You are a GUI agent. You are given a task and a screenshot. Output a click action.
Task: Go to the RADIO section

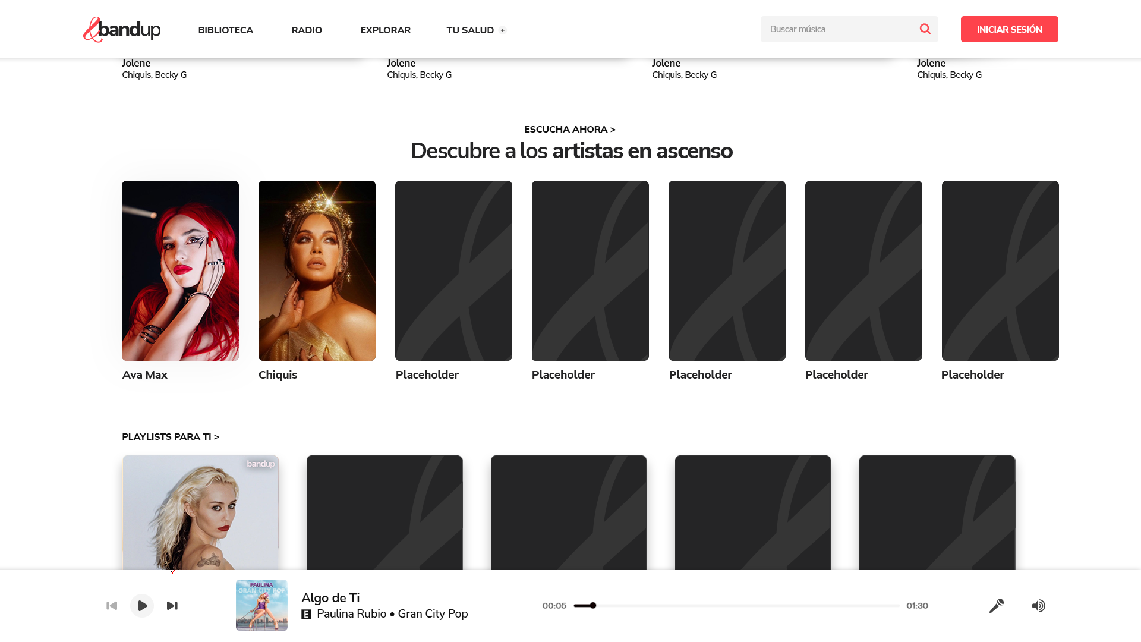click(x=307, y=30)
